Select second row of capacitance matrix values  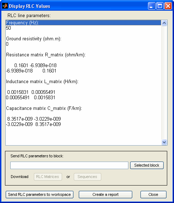[83, 124]
